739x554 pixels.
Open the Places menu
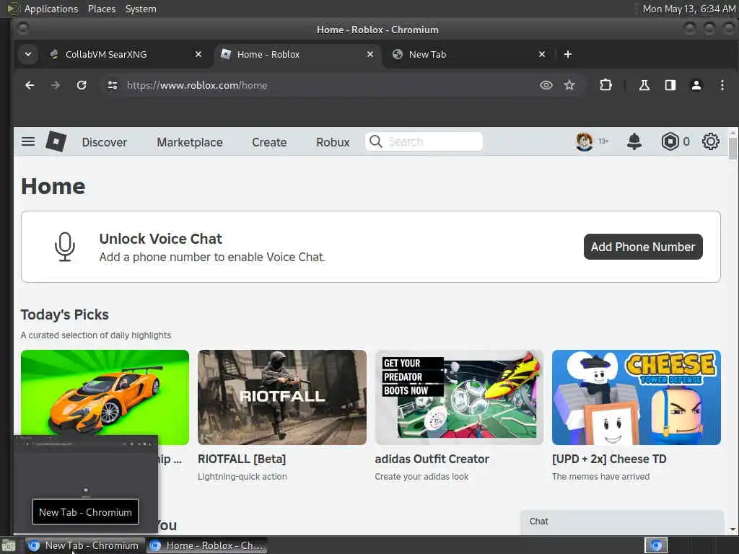tap(101, 9)
